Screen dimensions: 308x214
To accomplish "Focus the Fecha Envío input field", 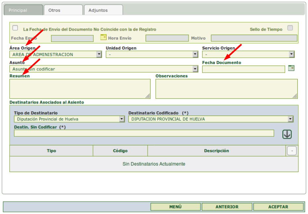I will [x=72, y=38].
